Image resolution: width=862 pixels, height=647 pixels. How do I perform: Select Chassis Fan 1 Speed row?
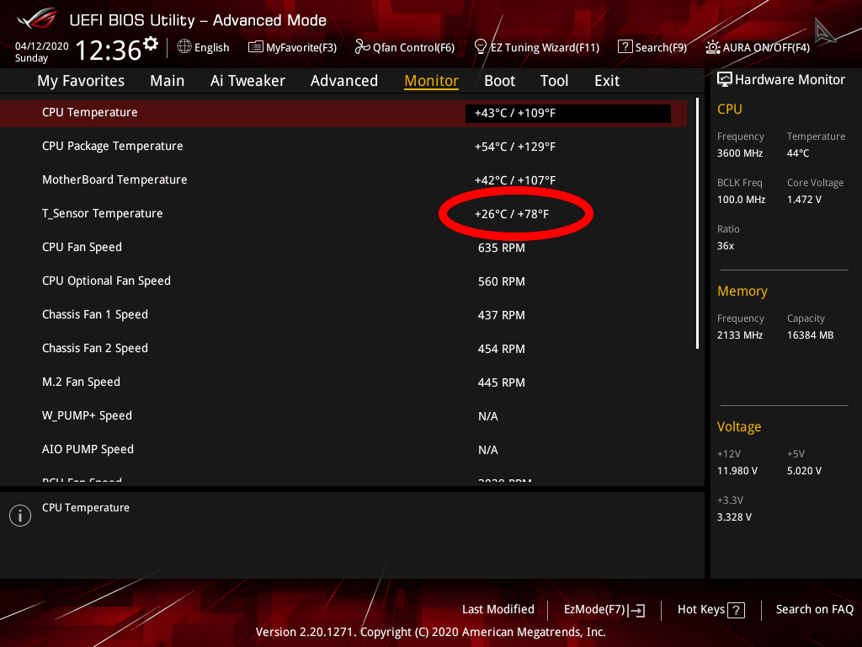(x=343, y=315)
